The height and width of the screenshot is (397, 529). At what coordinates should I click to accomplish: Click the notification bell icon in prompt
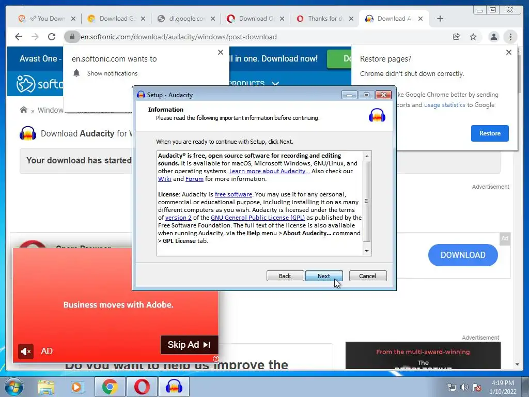click(76, 73)
